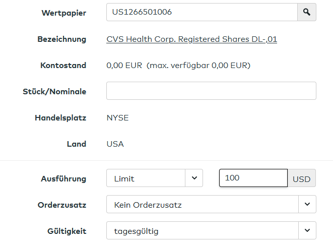The image size is (333, 247).
Task: Open the Kein Orderzusatz dropdown
Action: (x=202, y=205)
